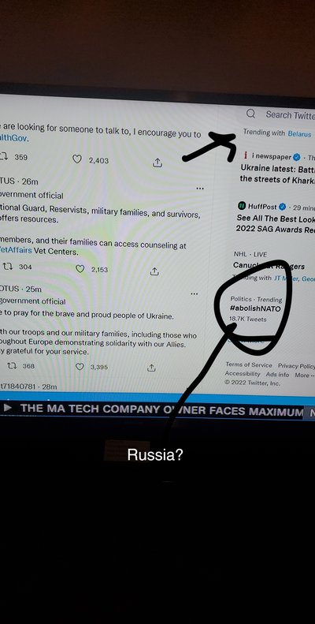Like the tweet with 2,403 likes
315x624 pixels.
77,159
